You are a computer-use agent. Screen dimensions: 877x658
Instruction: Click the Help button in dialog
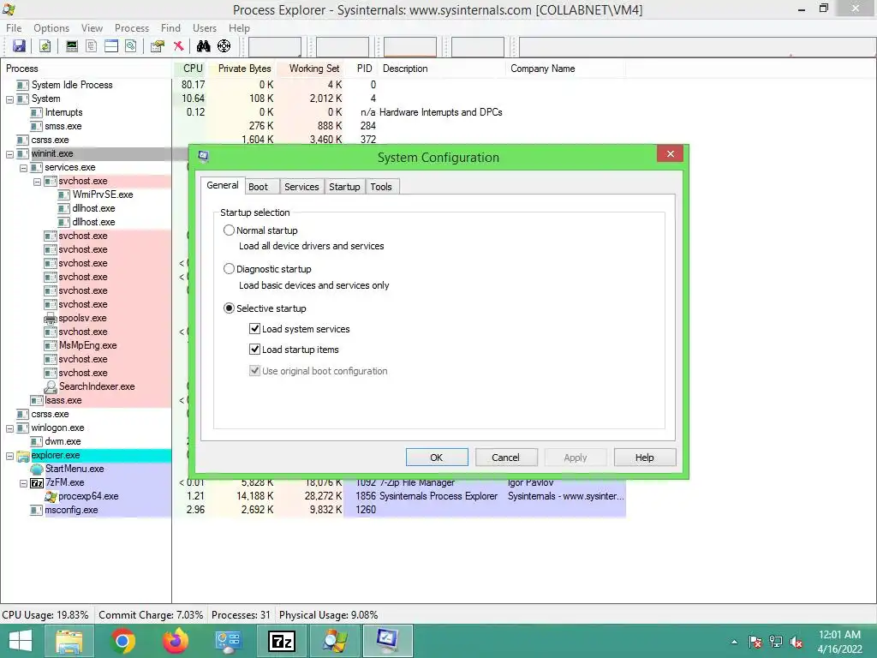point(645,458)
